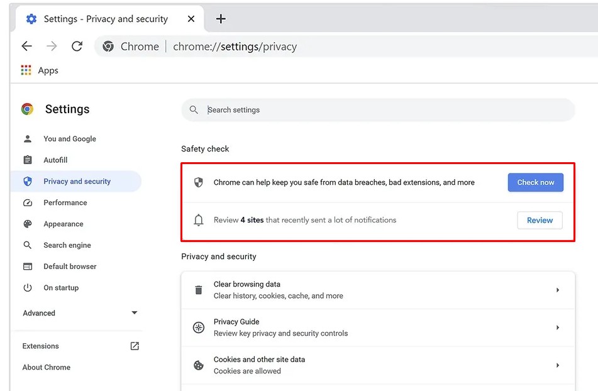Expand the Advanced section arrow
This screenshot has height=391, width=598.
(x=134, y=313)
